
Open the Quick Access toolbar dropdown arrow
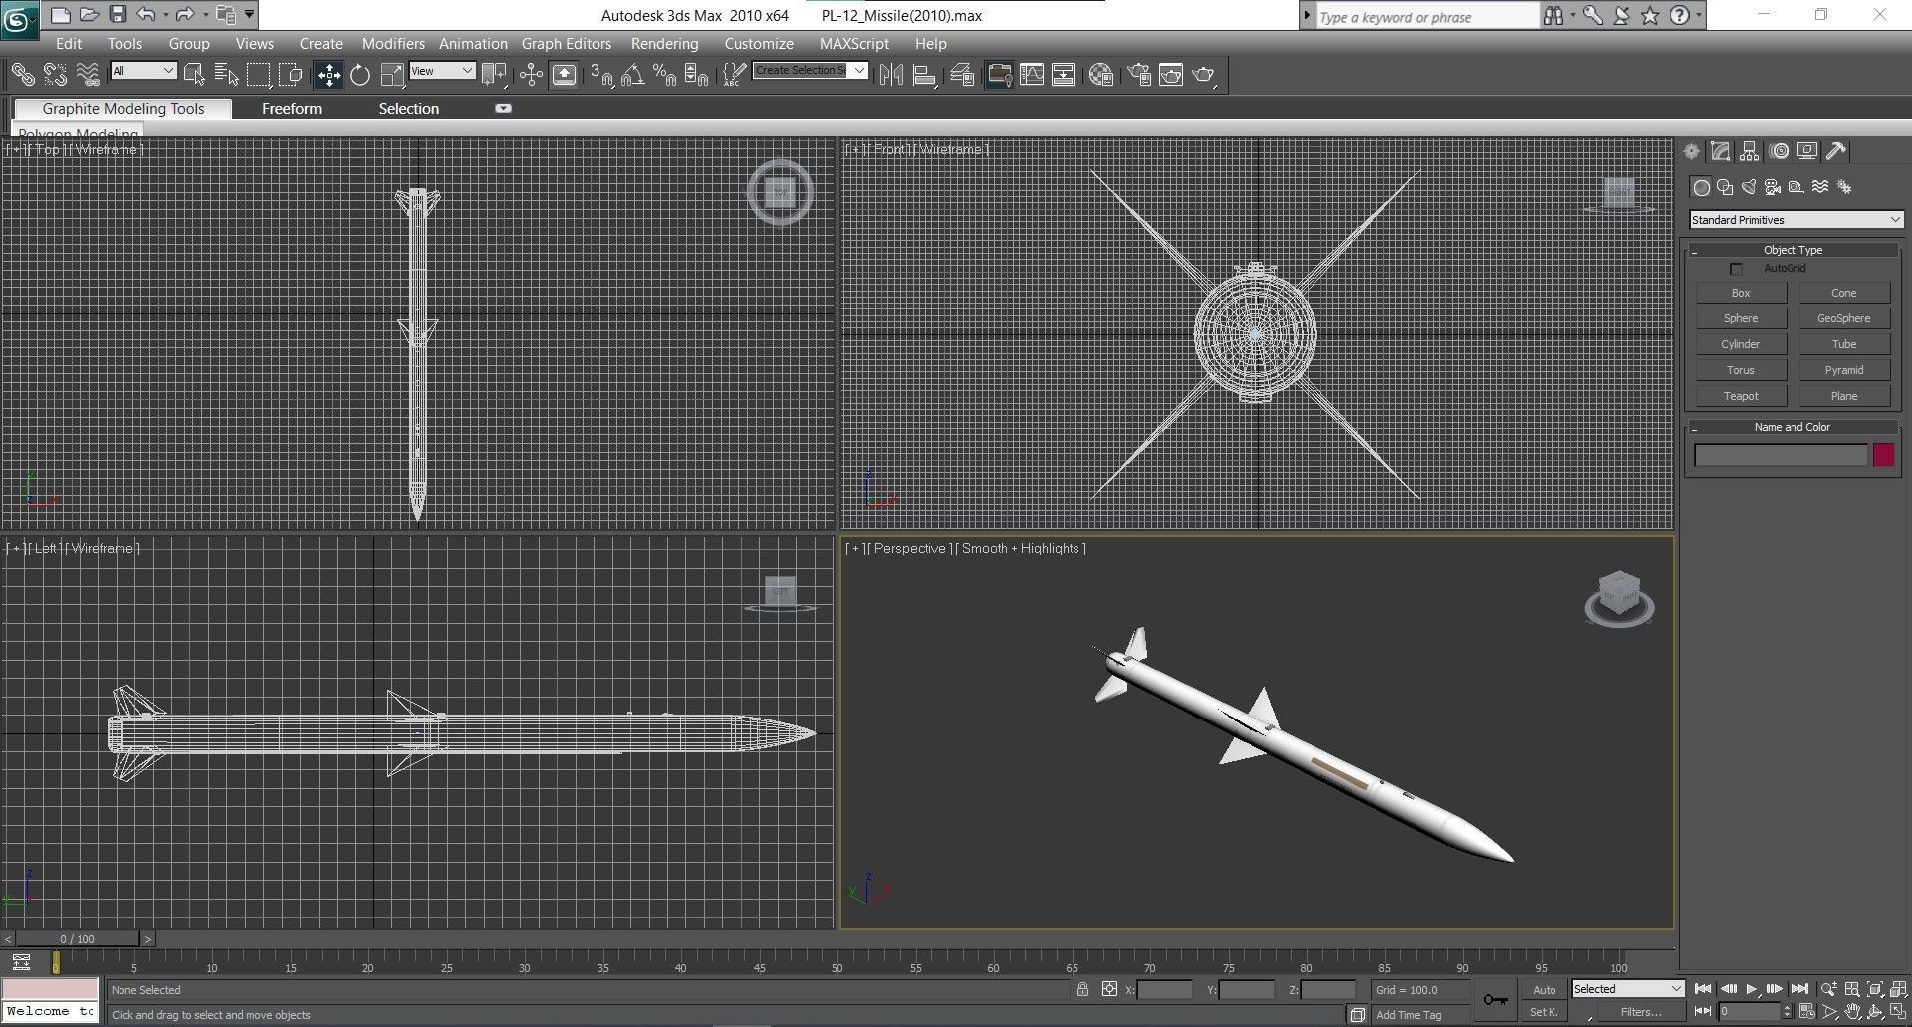click(x=249, y=14)
